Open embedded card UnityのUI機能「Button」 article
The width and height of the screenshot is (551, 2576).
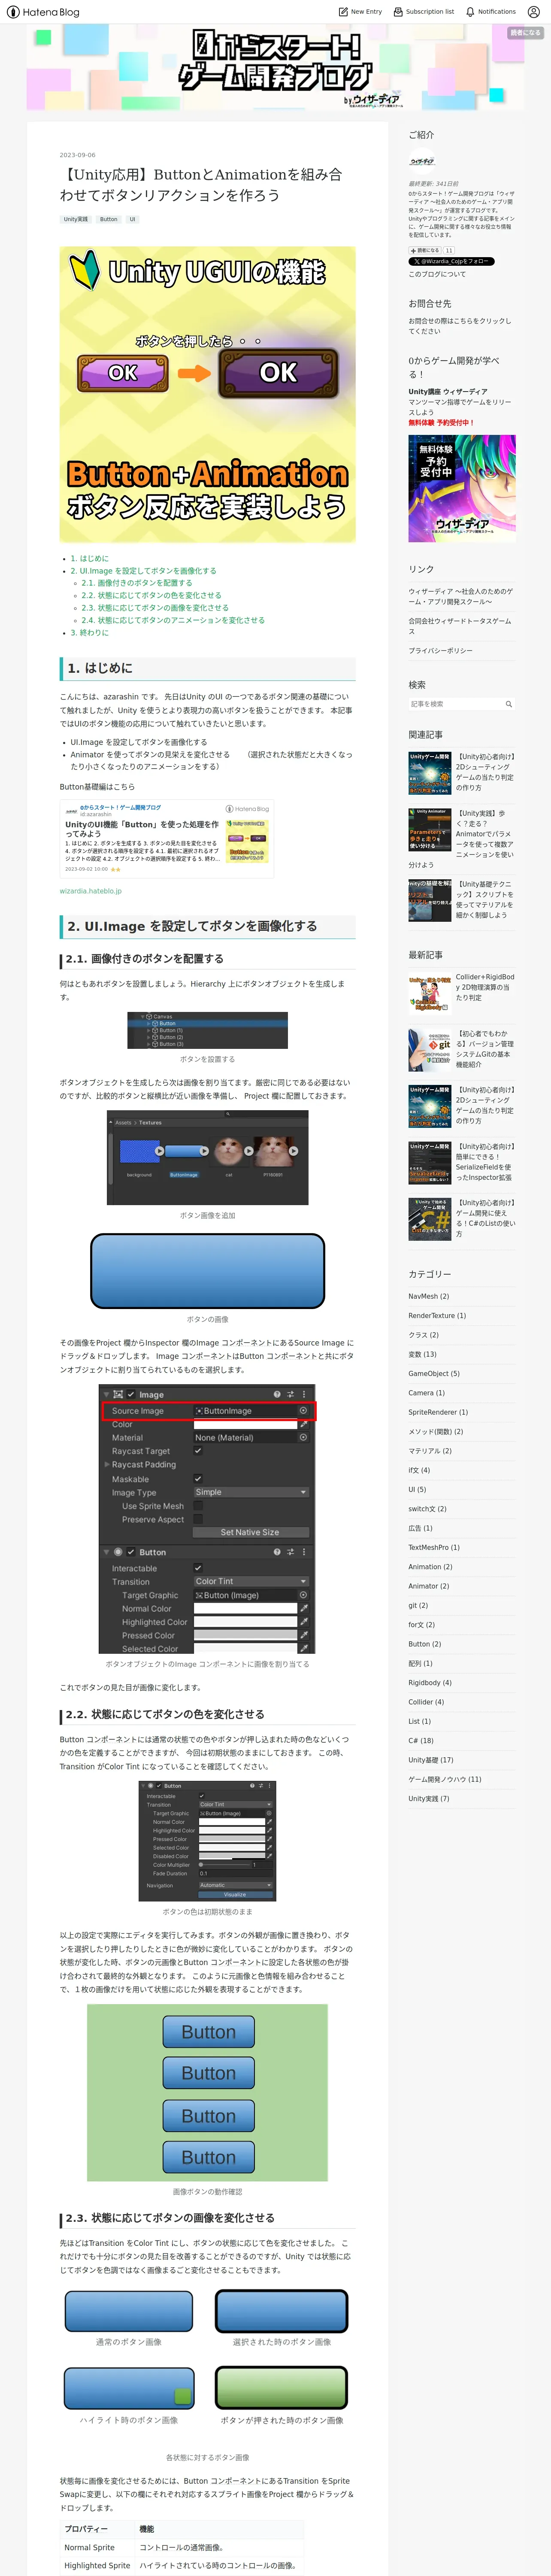[x=142, y=829]
